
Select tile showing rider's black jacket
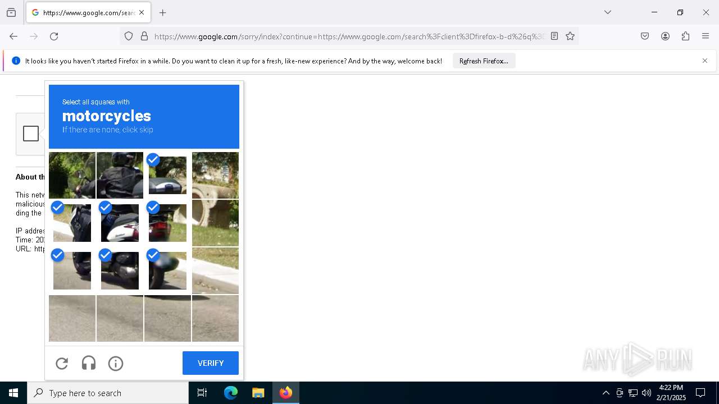click(x=120, y=175)
